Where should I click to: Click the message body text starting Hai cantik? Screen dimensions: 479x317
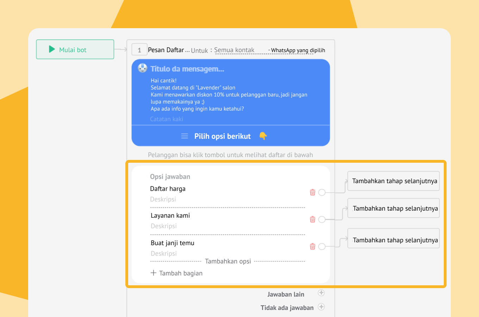click(229, 94)
